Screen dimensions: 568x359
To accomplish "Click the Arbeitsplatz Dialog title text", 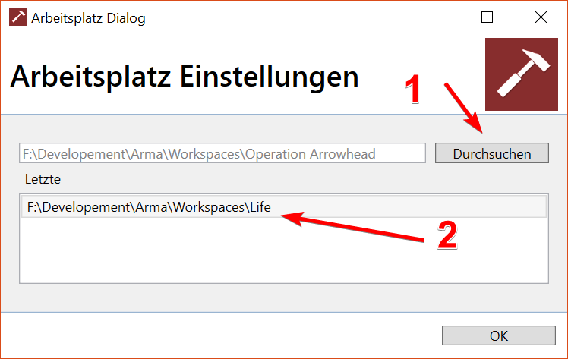I will (88, 18).
